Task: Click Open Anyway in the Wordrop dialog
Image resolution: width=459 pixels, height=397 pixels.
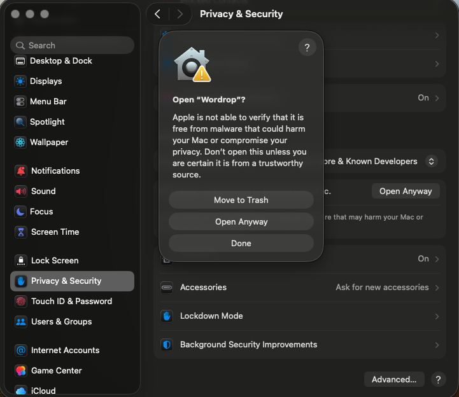Action: click(x=241, y=222)
